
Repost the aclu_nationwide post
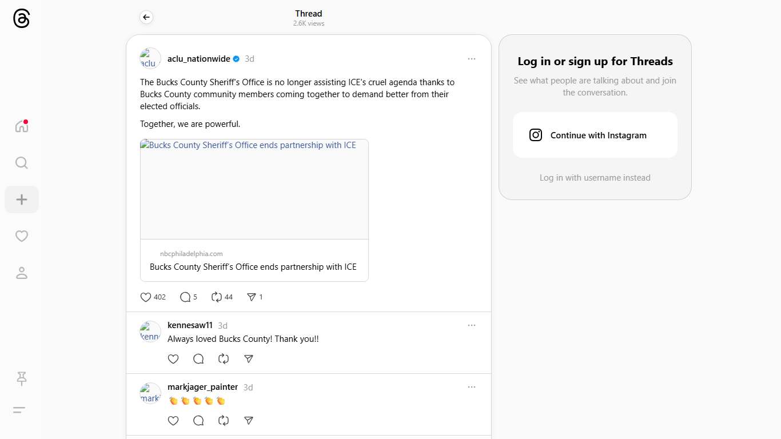click(217, 297)
